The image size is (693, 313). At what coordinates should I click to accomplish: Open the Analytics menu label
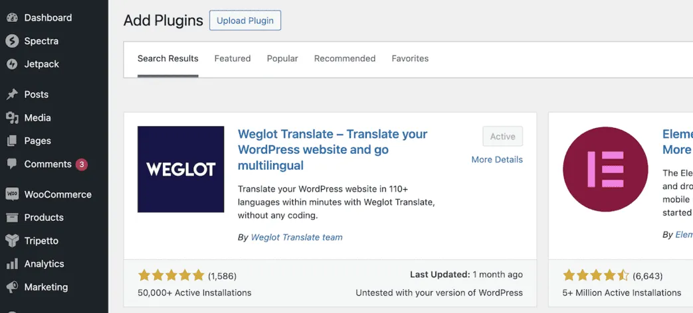(x=45, y=264)
